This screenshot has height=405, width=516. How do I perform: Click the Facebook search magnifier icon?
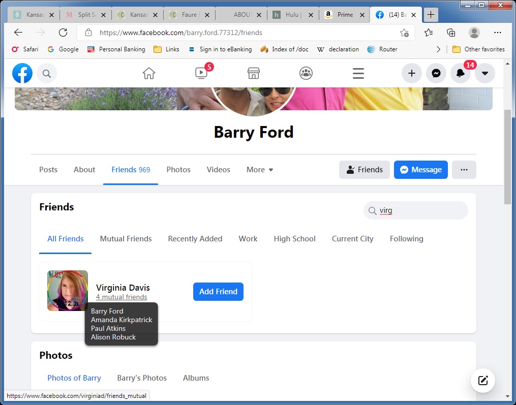[x=47, y=74]
